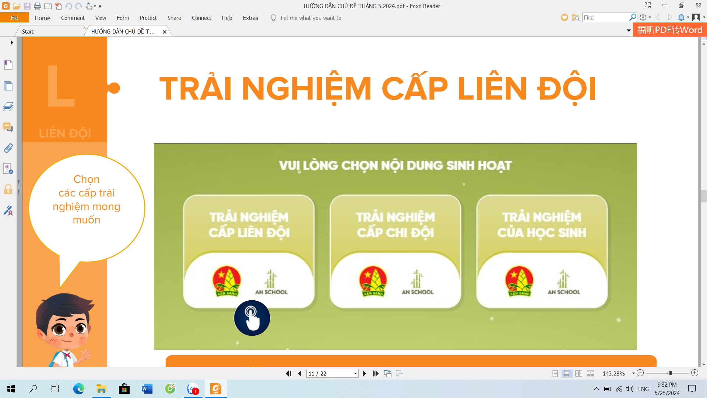This screenshot has width=707, height=398.
Task: Open the Layers panel icon
Action: tap(8, 107)
